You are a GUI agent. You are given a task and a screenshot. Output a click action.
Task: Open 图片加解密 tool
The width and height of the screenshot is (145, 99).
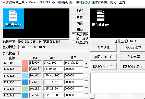coord(133,48)
